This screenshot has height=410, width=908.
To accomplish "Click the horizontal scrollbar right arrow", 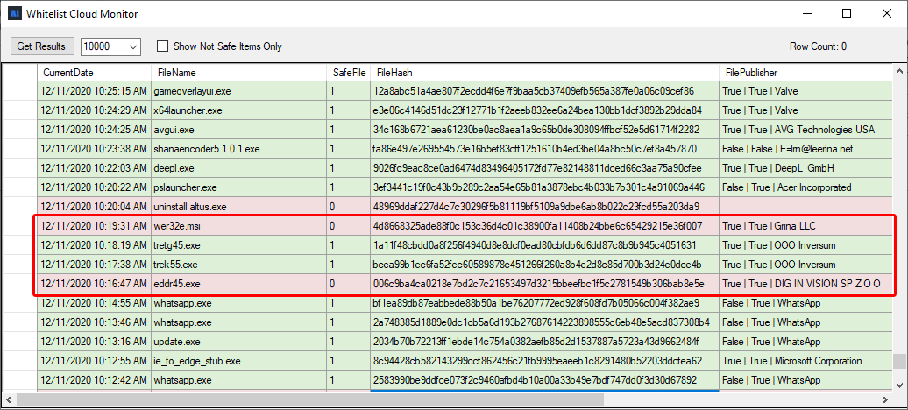I will coord(884,400).
